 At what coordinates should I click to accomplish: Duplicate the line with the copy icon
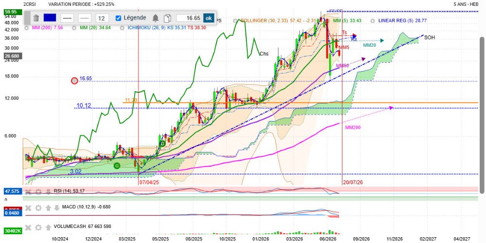[x=168, y=18]
